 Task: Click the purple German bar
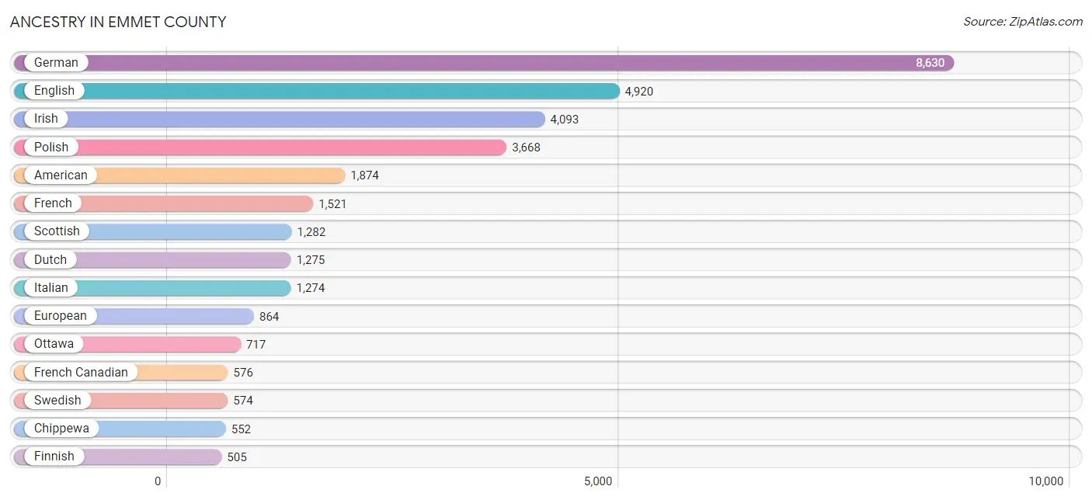(x=484, y=63)
